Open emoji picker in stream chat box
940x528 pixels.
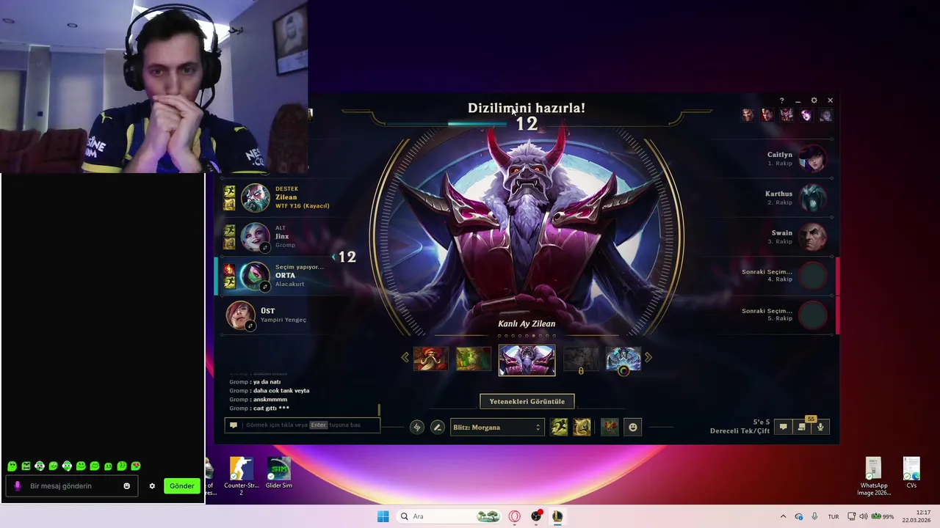point(127,485)
